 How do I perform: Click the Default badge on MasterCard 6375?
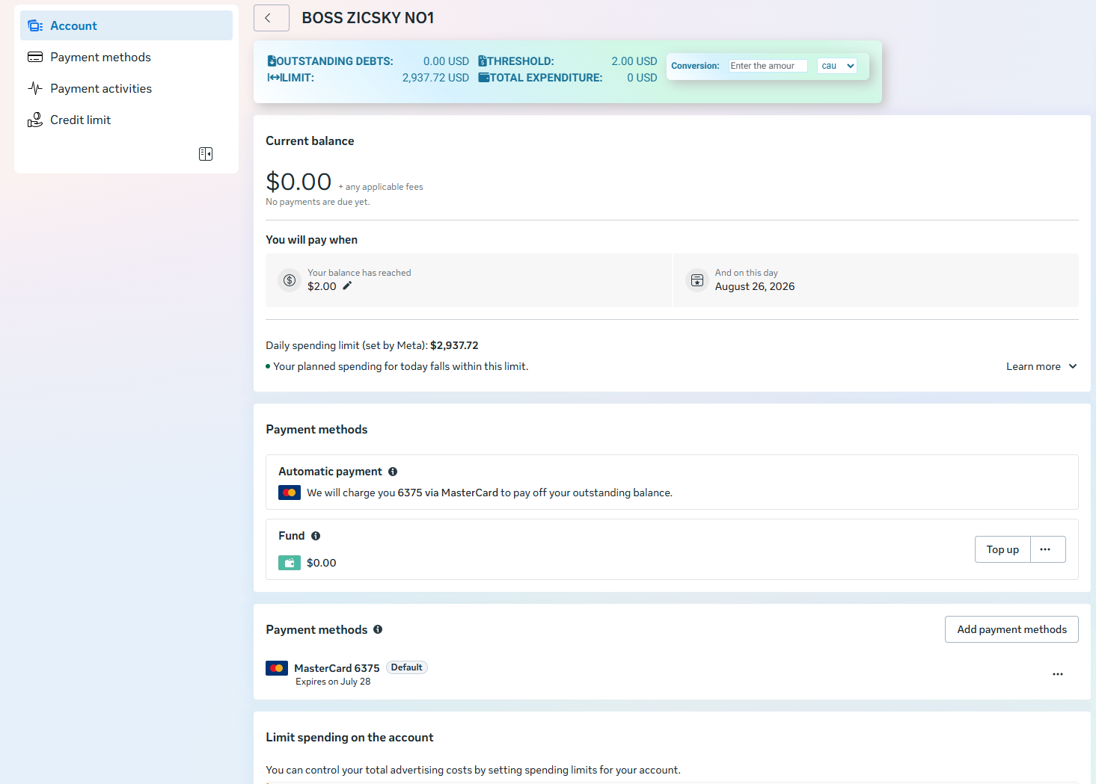click(407, 667)
